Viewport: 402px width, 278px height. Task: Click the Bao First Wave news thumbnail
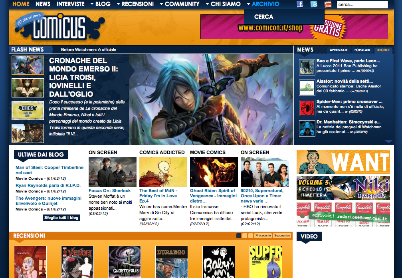tap(307, 67)
